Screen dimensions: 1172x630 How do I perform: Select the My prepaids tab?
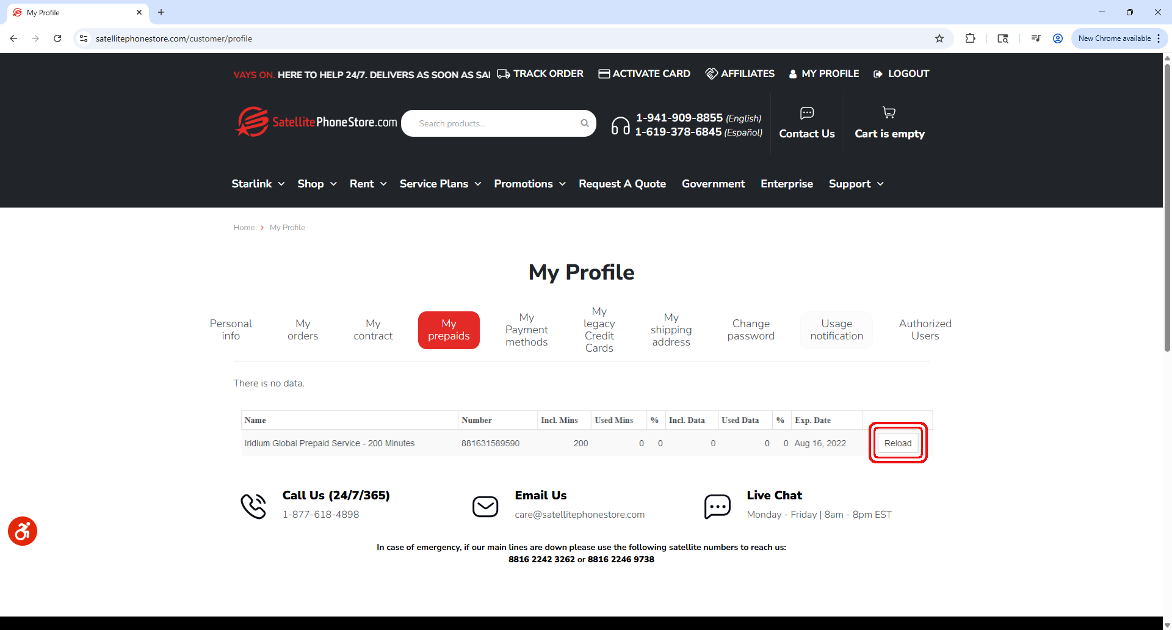[449, 330]
